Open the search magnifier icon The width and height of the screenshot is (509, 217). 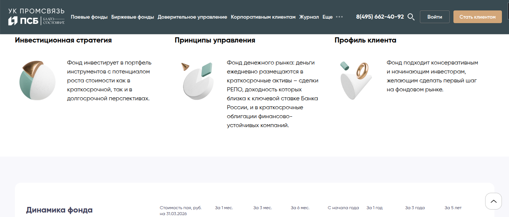411,17
